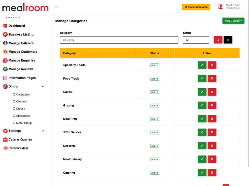249x186 pixels.
Task: Click the Dashboard sidebar icon
Action: (x=5, y=26)
